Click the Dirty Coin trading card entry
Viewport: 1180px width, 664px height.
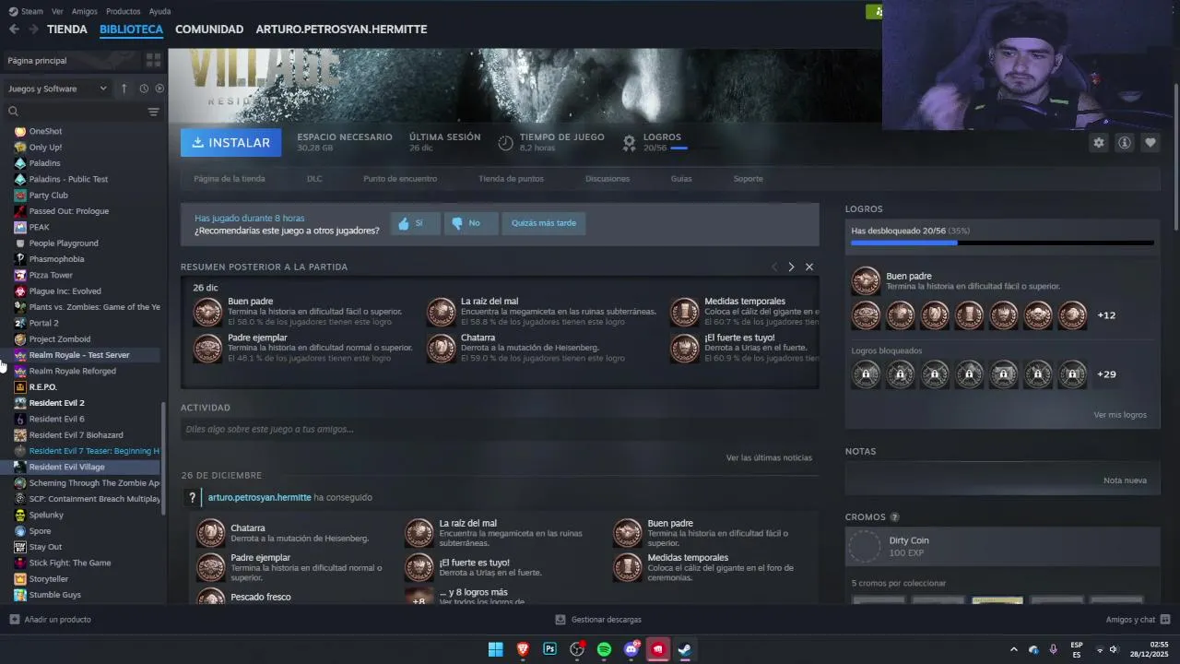click(x=1002, y=547)
